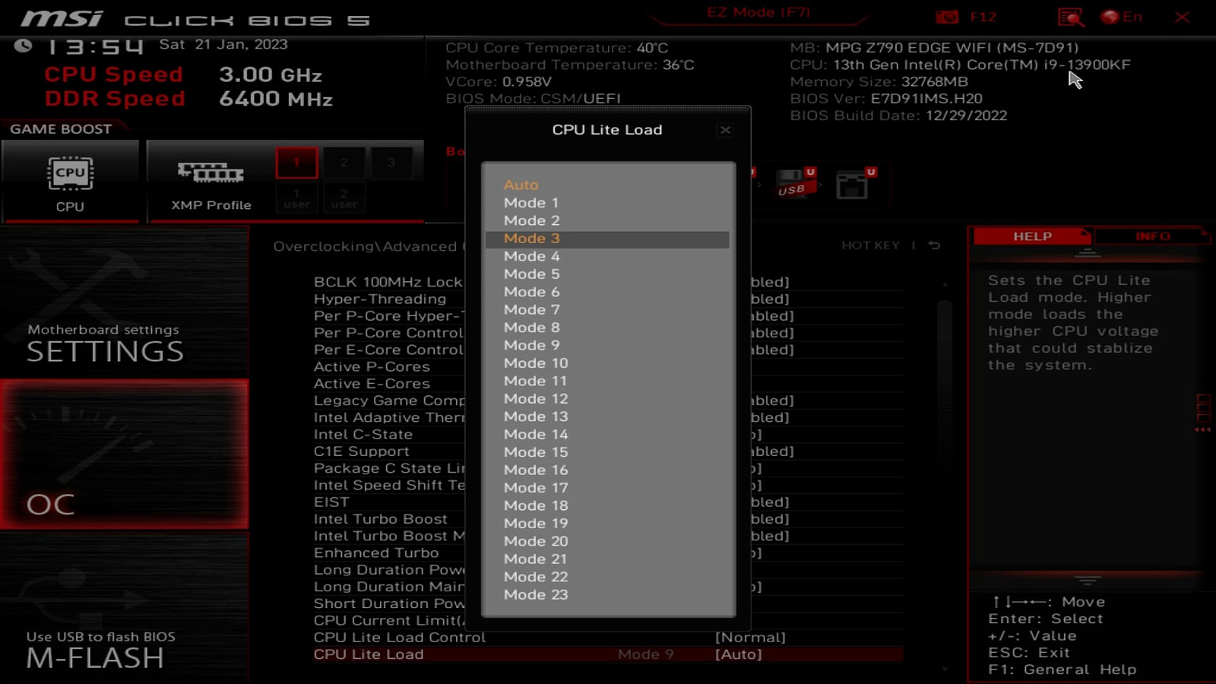
Task: Close the CPU Lite Load popup
Action: click(725, 130)
